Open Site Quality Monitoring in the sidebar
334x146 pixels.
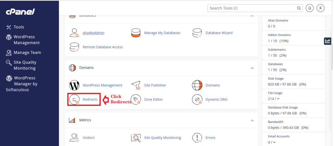25,65
